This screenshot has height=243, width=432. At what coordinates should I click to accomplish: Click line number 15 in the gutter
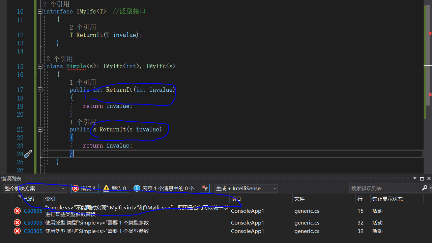[20, 67]
